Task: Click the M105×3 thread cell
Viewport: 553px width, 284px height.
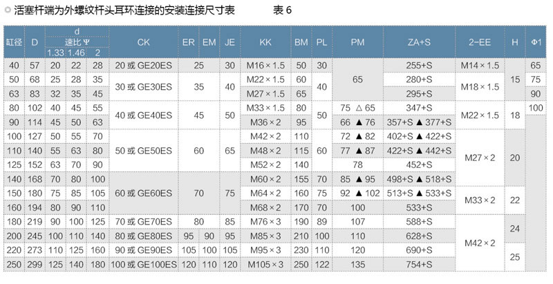Action: point(265,264)
